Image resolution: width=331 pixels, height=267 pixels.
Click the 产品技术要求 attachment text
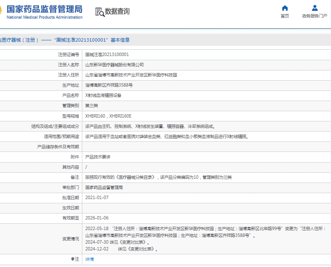(x=98, y=157)
